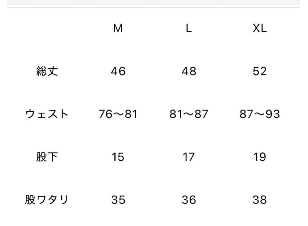Viewport: 308px width, 226px height.
Task: Select waist range 76～81 for size M
Action: click(118, 114)
